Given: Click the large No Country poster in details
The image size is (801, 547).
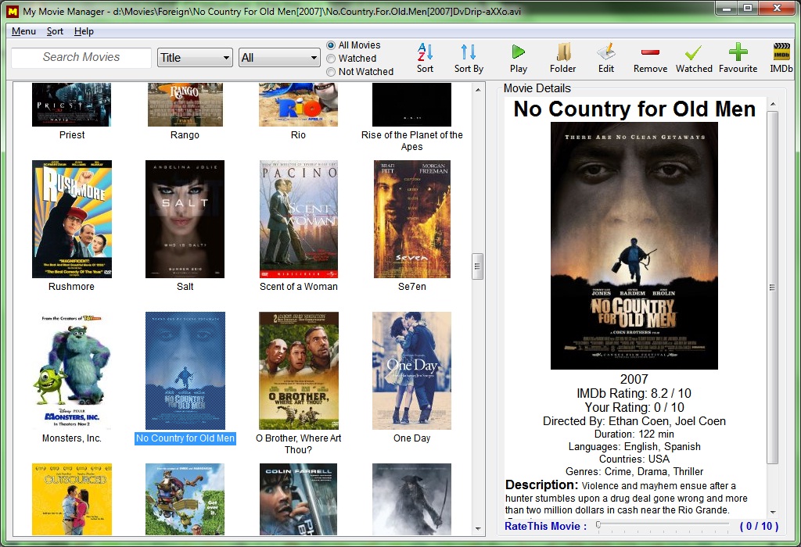Looking at the screenshot, I should click(x=634, y=245).
